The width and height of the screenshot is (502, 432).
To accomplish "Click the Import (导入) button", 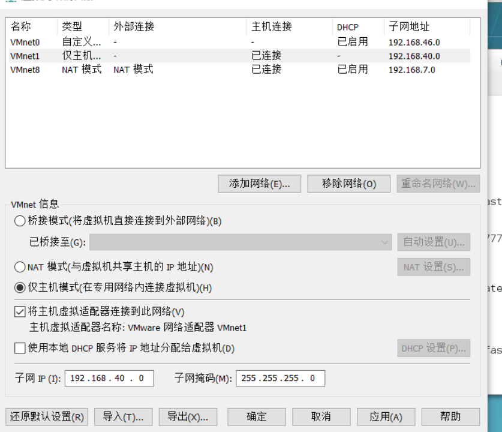I will click(x=124, y=416).
